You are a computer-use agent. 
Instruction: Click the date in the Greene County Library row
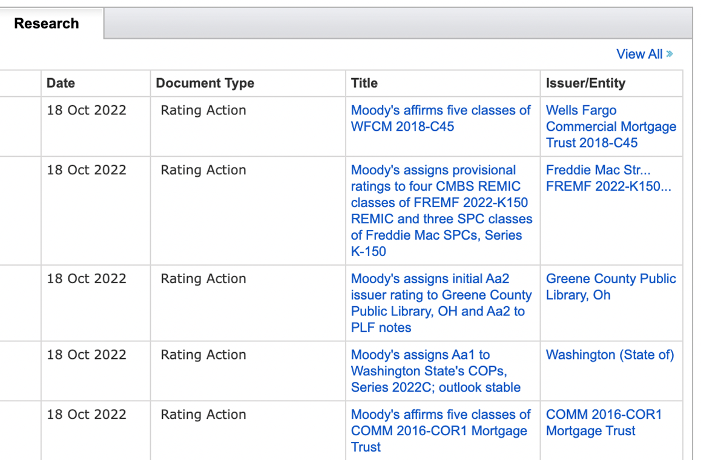coord(87,279)
